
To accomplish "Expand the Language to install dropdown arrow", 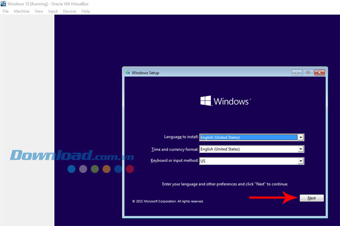I will [301, 137].
